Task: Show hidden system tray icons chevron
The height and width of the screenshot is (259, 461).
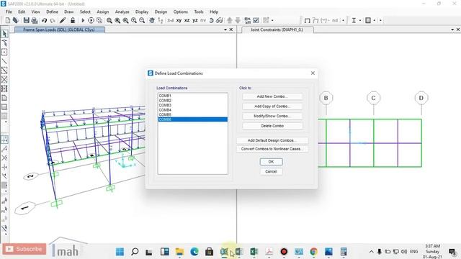Action: point(372,252)
